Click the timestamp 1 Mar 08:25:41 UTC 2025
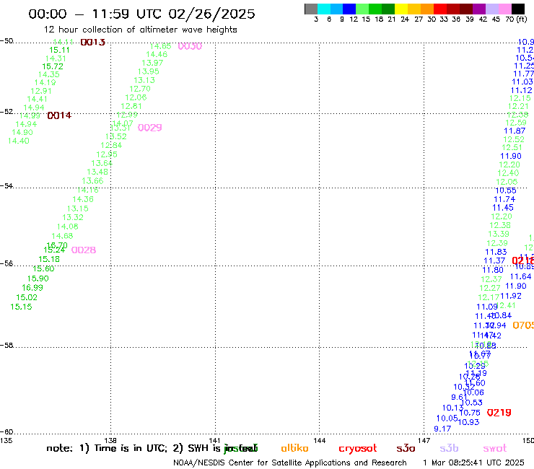The height and width of the screenshot is (469, 534). pos(473,463)
